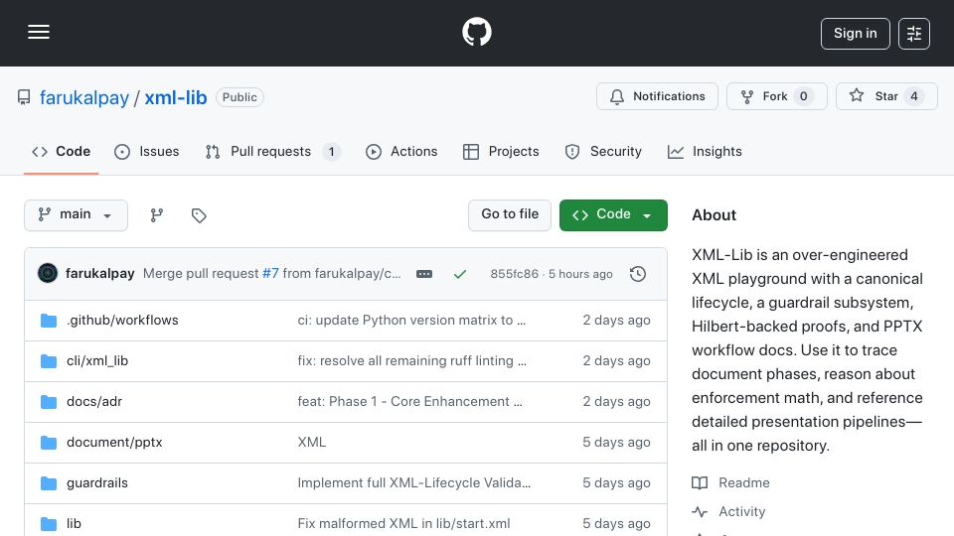Open the farukalpay owner profile link
This screenshot has width=954, height=536.
click(84, 97)
